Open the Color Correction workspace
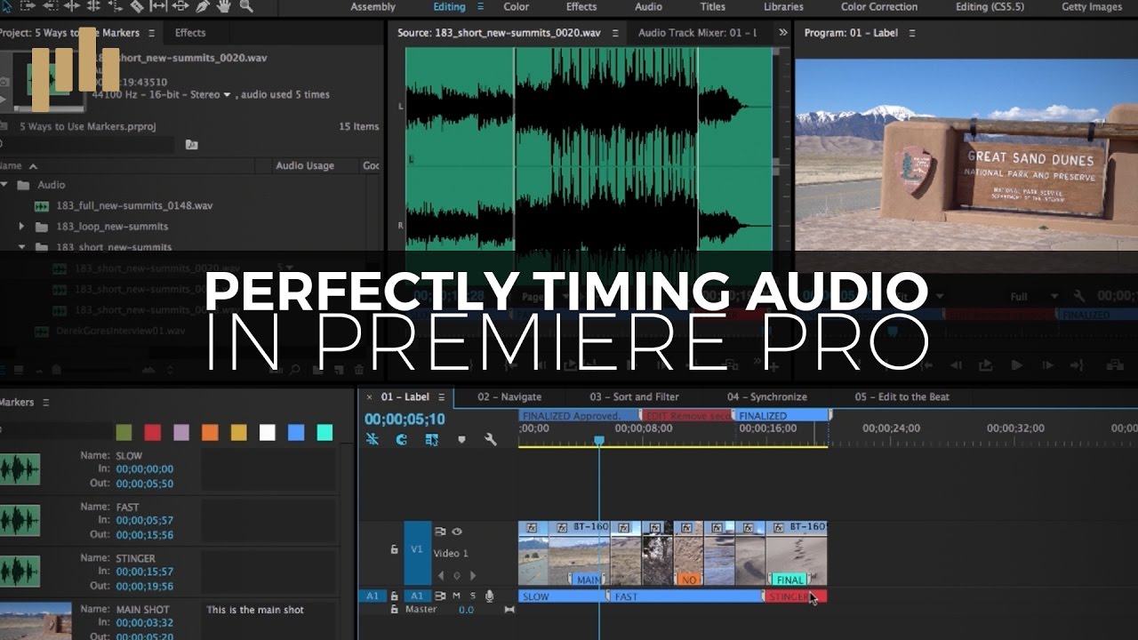 pos(879,7)
